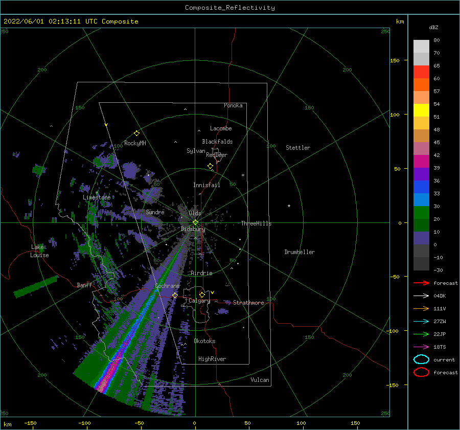The width and height of the screenshot is (460, 430).
Task: Click yellow diamond marker above Calgary label
Action: click(202, 295)
